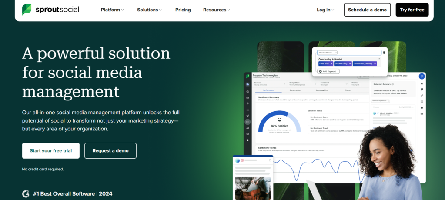Add the Onboarding query chip
The width and height of the screenshot is (445, 200).
(343, 63)
